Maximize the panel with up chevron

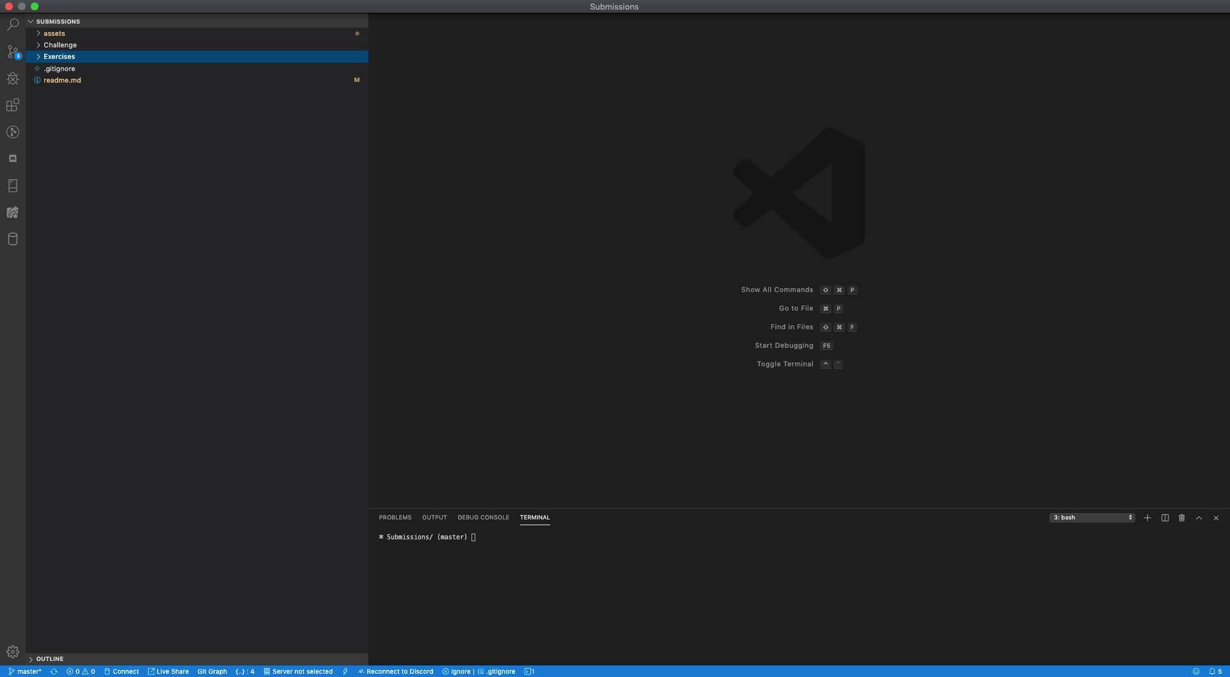(1199, 518)
